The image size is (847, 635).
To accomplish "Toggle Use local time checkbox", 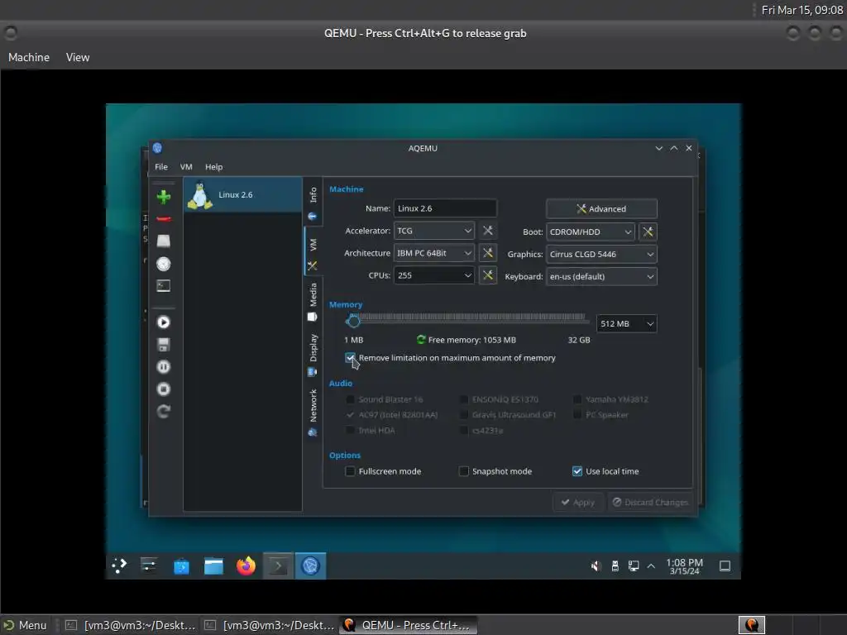I will pos(577,471).
